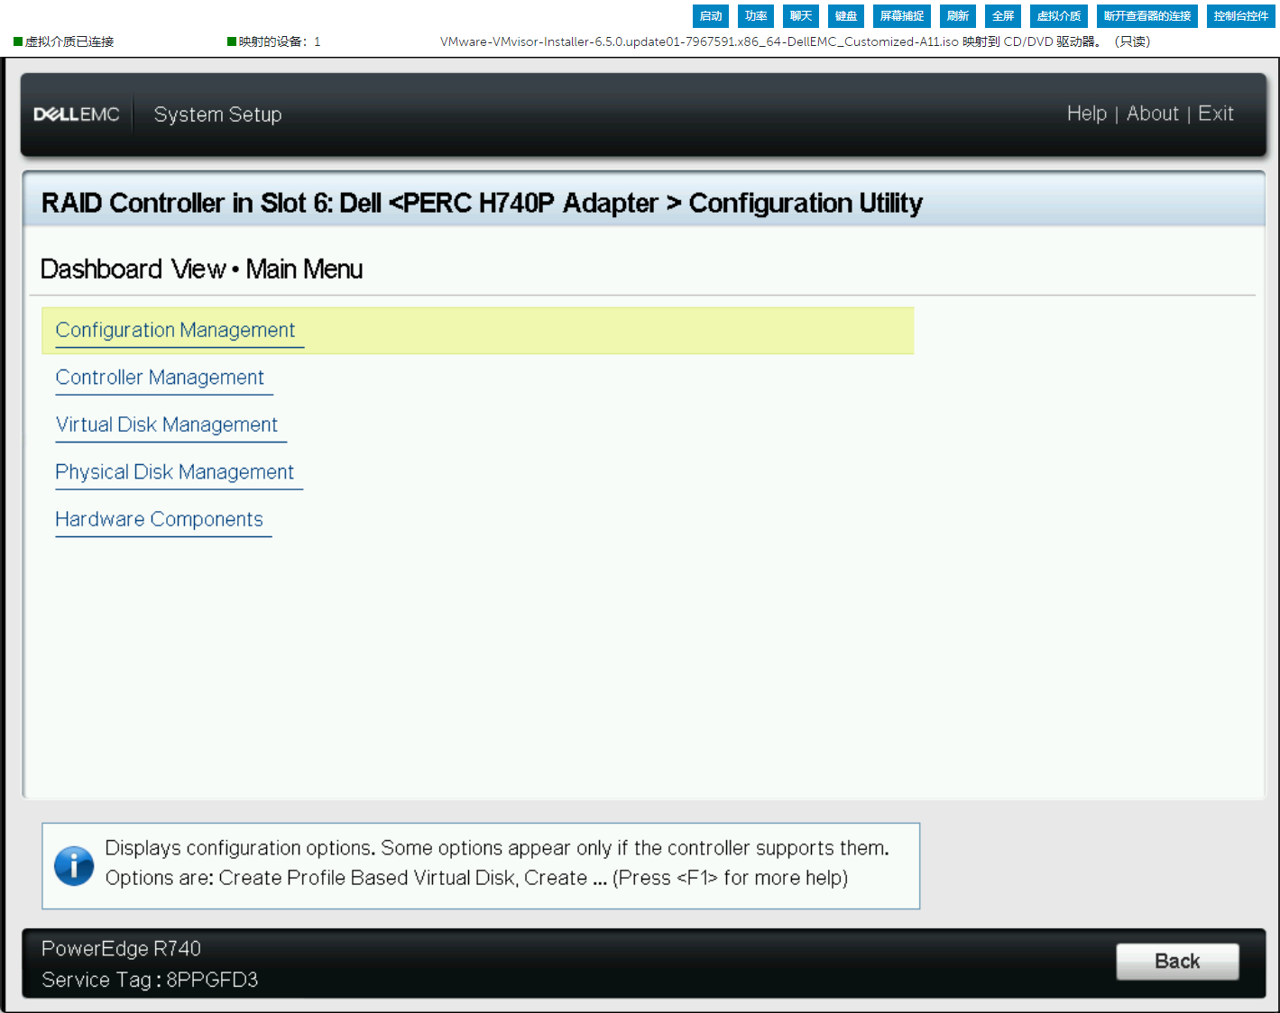Open the 功率 (Power) menu button

point(756,15)
